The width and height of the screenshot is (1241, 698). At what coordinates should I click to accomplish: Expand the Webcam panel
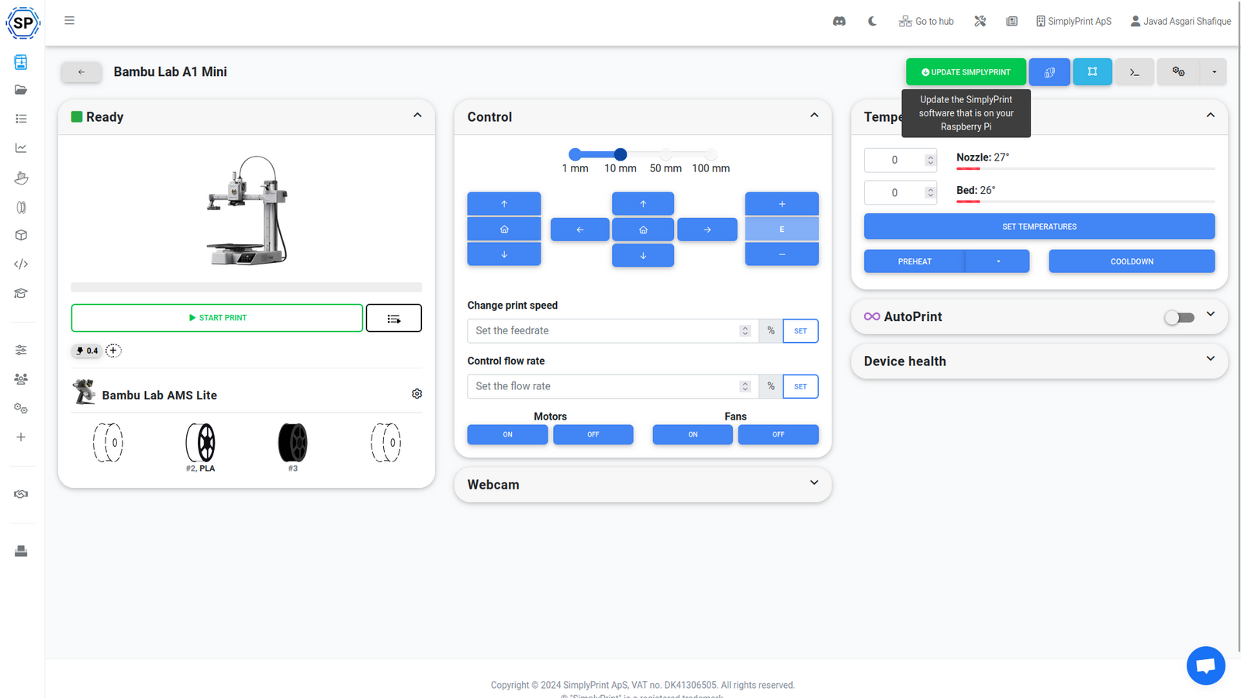[x=814, y=483]
